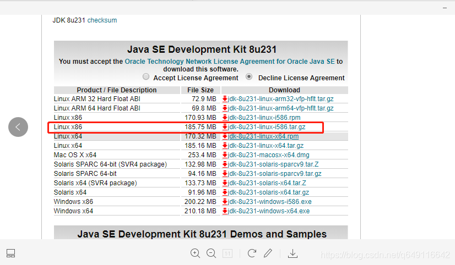The height and width of the screenshot is (265, 455).
Task: Click the 185.16 MB file size cell
Action: (201, 146)
